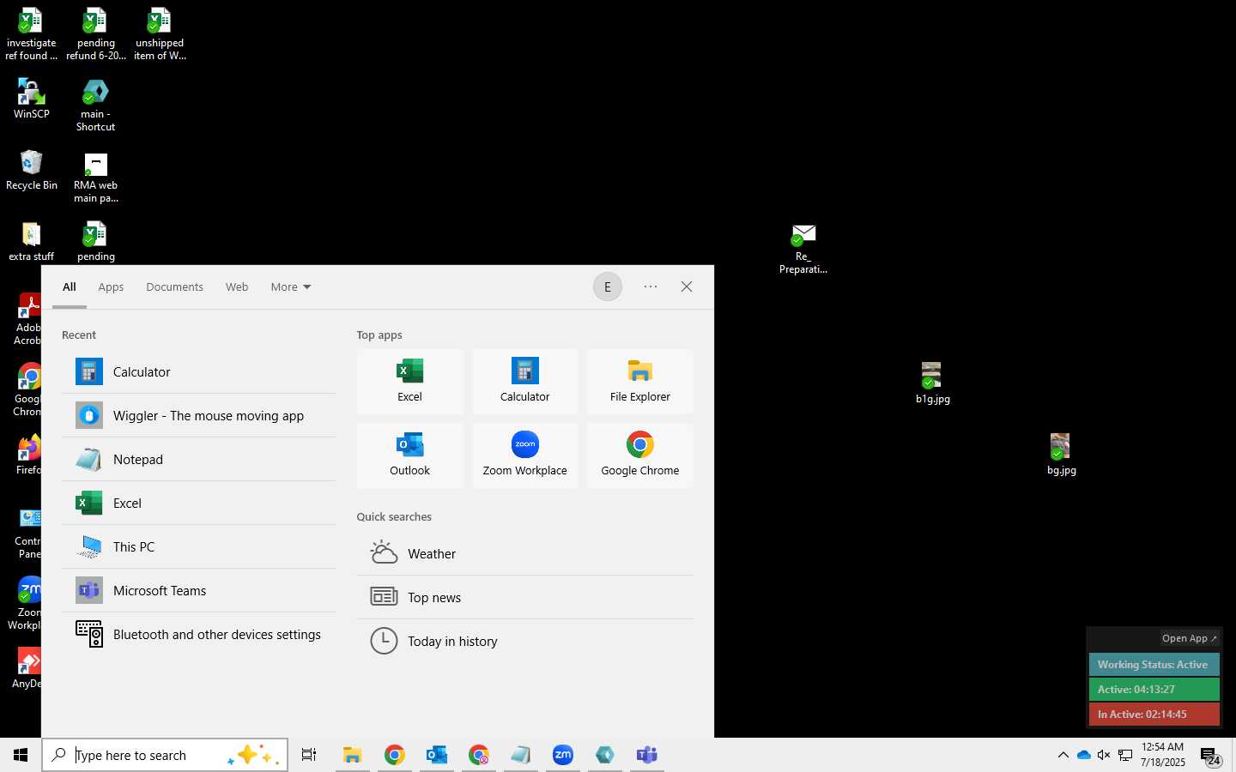Open the taskbar clock showing 12:54 AM
This screenshot has height=772, width=1236.
click(1163, 755)
